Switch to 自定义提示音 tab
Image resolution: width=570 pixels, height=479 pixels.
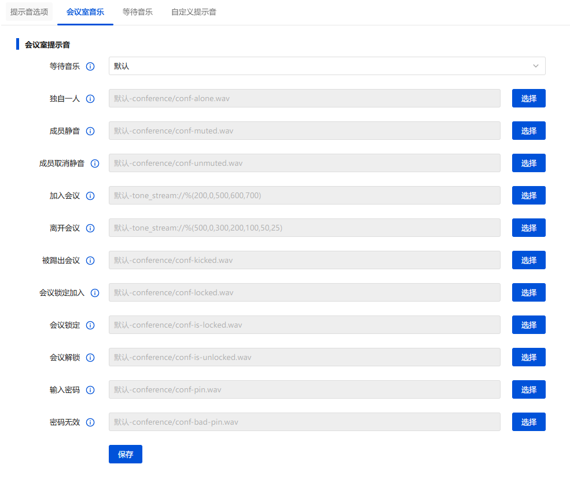pyautogui.click(x=194, y=12)
